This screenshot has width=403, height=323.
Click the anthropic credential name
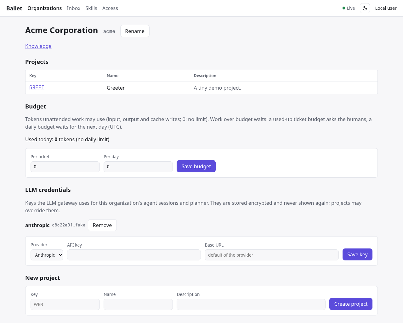point(37,225)
